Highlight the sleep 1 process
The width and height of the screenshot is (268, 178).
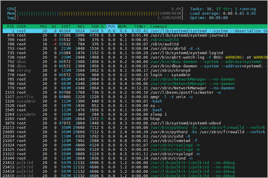pyautogui.click(x=88, y=114)
